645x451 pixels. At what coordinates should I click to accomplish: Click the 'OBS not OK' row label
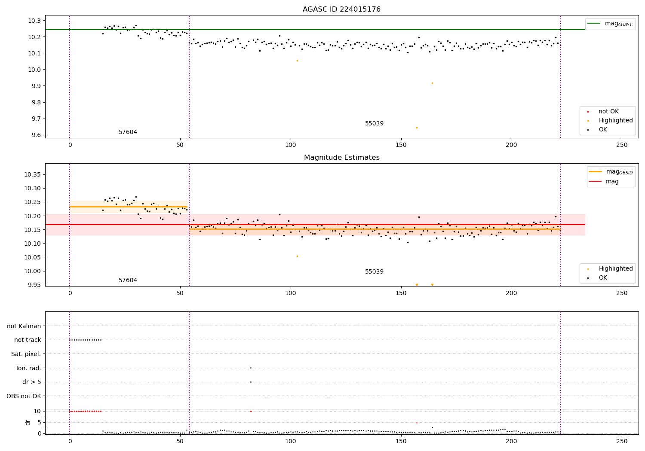24,396
